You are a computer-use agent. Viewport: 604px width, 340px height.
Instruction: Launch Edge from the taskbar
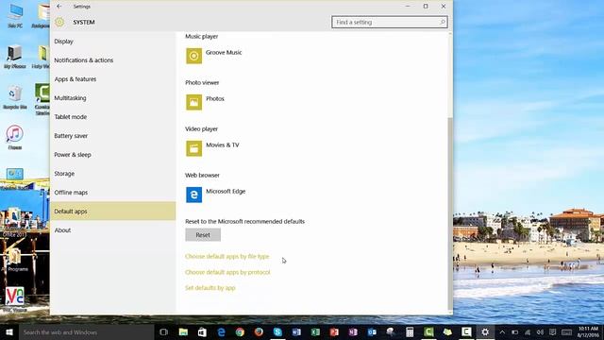(x=221, y=331)
